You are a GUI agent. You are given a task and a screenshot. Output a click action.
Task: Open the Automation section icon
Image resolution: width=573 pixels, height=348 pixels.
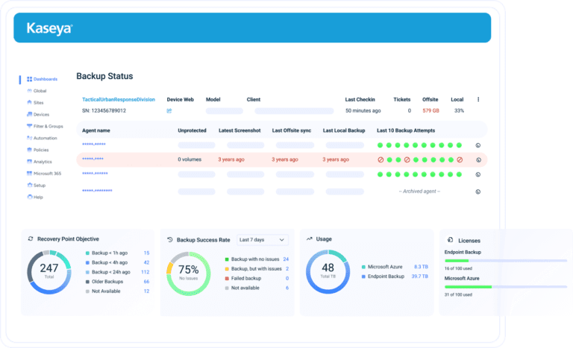tap(30, 138)
